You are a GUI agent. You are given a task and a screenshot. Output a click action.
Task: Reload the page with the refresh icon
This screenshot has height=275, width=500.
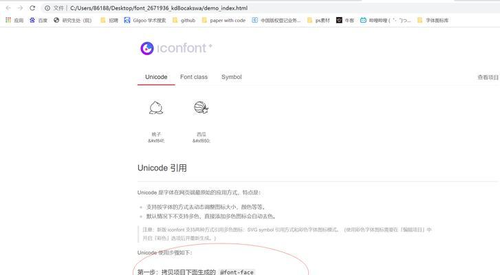tap(32, 8)
